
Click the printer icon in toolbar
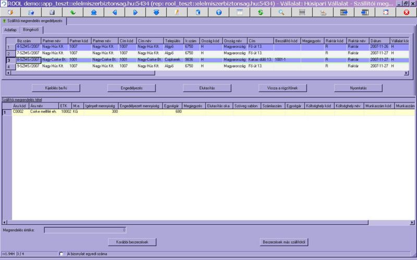[323, 12]
